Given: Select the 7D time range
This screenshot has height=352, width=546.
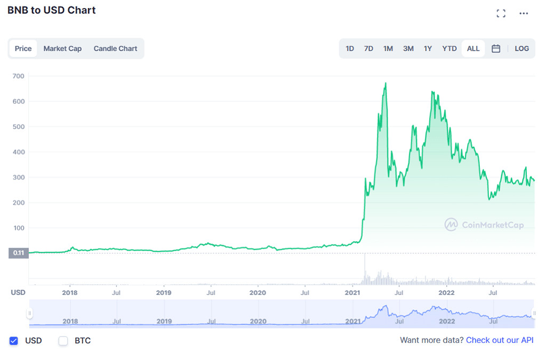Looking at the screenshot, I should coord(368,49).
